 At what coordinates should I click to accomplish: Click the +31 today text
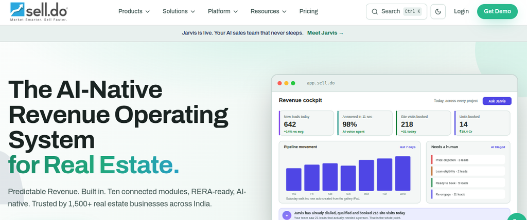[408, 132]
